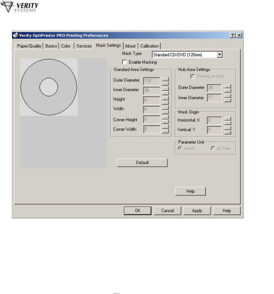Click the disc mask preview image
Image resolution: width=274 pixels, height=294 pixels.
[49, 87]
